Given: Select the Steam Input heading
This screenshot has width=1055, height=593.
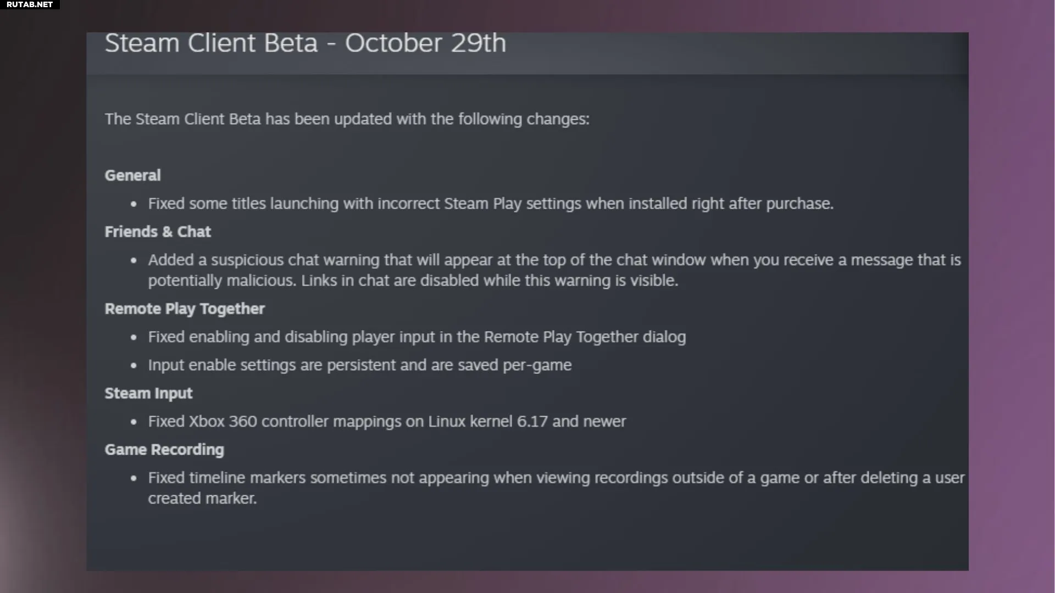Looking at the screenshot, I should 148,394.
